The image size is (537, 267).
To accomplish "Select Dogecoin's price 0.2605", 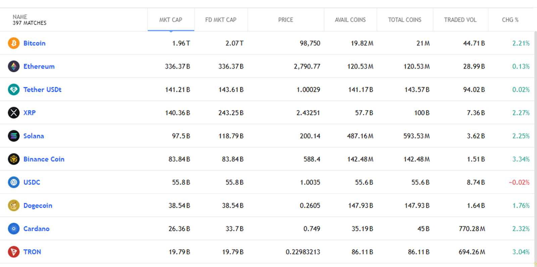I will (310, 205).
